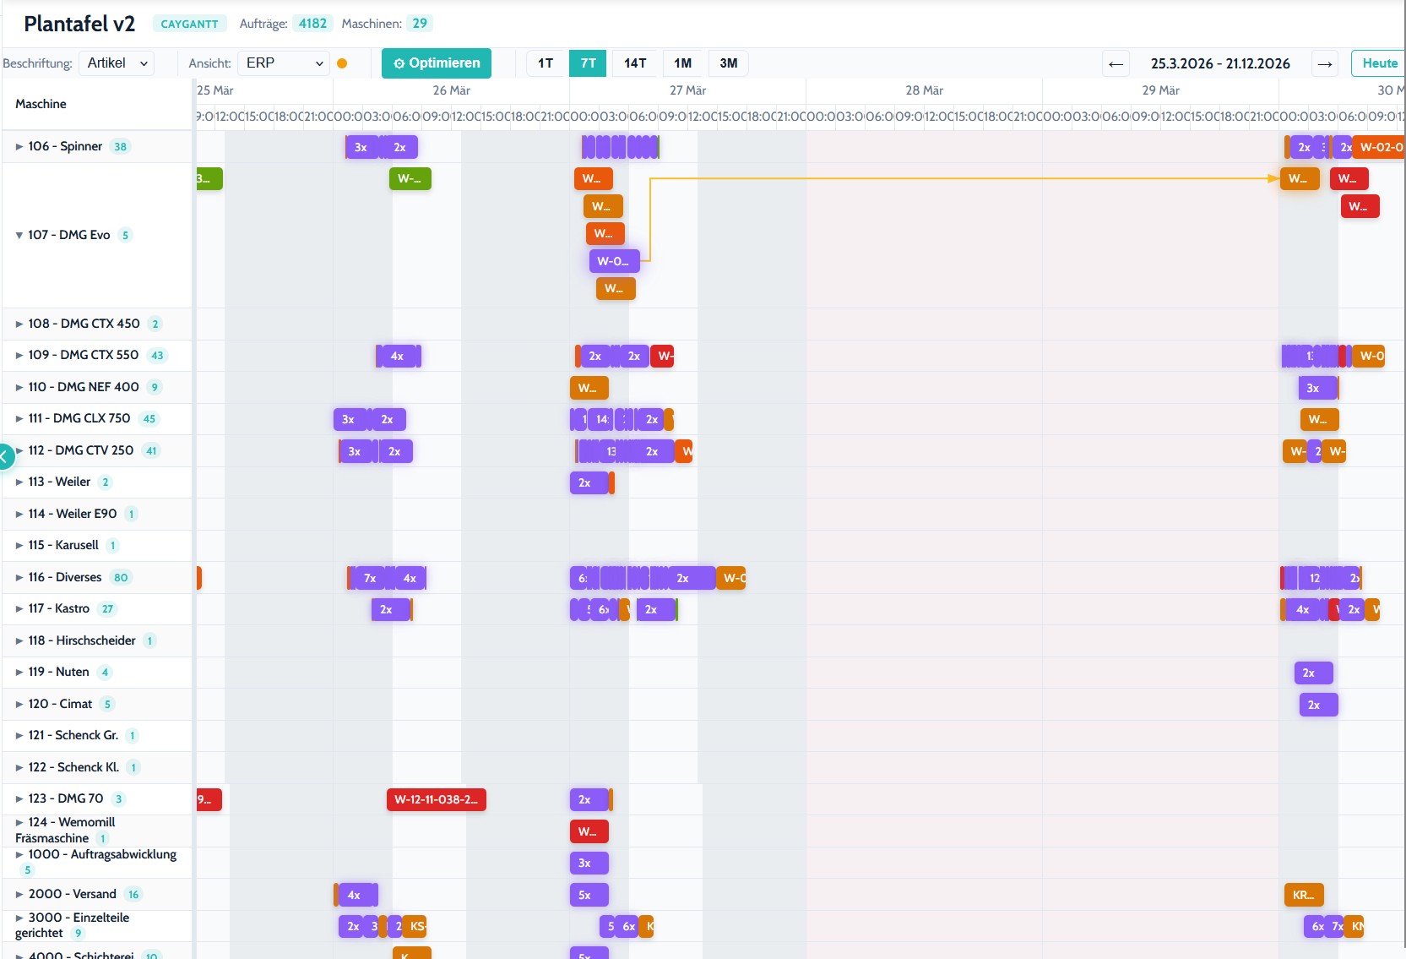Click the 114 - Weiler E90 row label

pos(73,514)
